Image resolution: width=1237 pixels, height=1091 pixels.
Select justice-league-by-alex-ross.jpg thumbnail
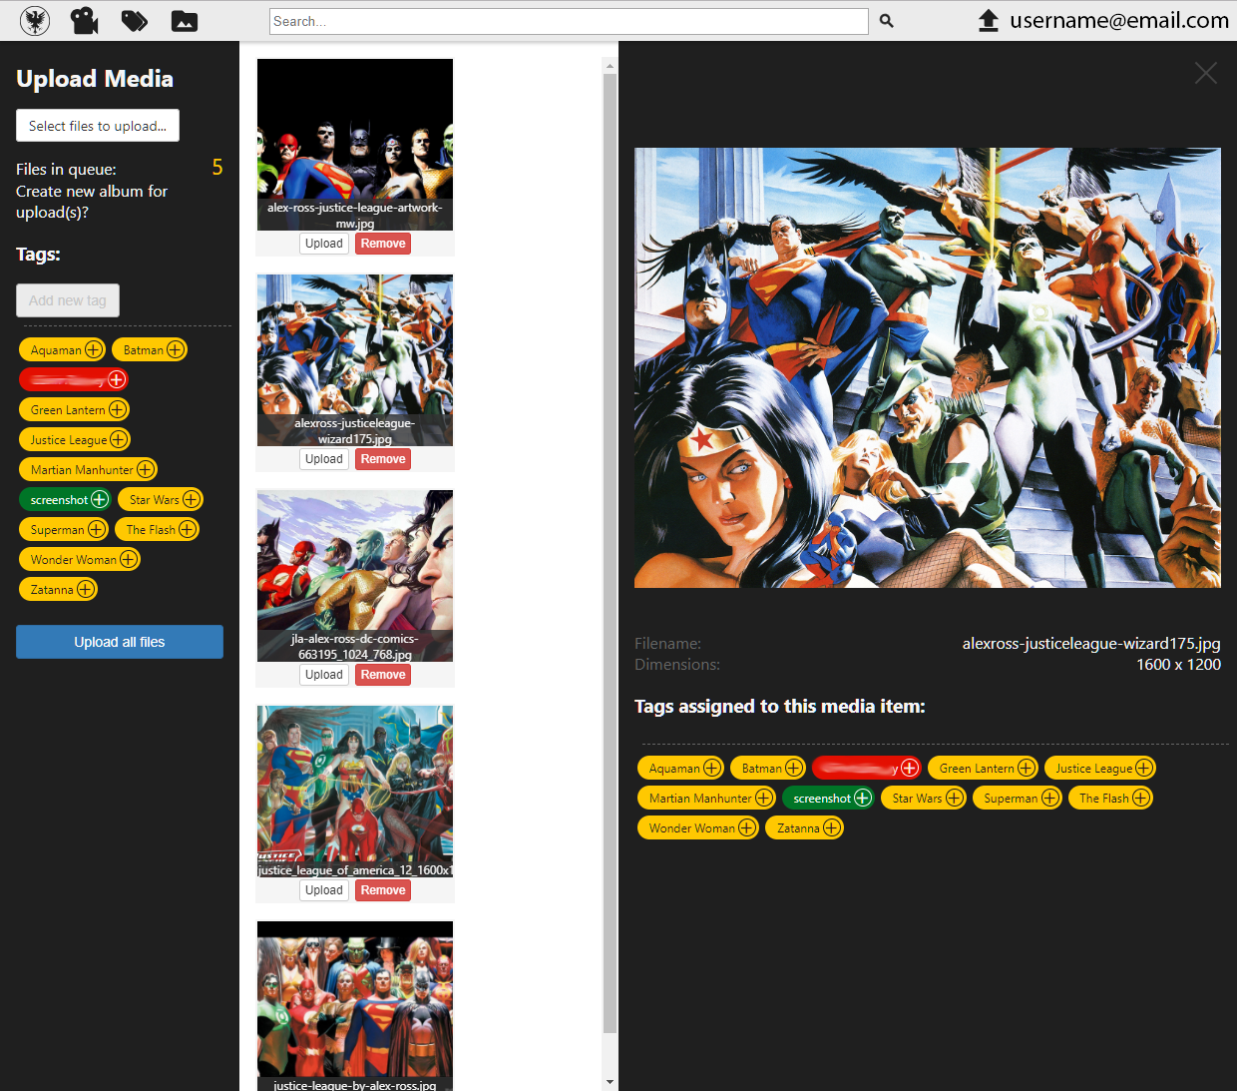click(x=355, y=1006)
